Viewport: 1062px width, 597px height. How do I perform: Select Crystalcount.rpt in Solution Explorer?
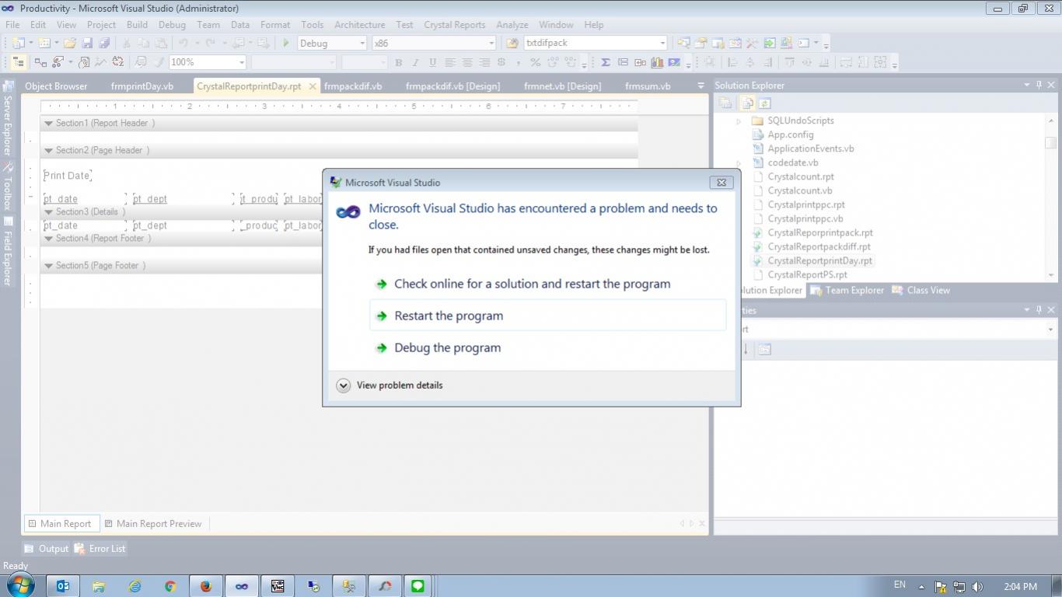point(801,176)
